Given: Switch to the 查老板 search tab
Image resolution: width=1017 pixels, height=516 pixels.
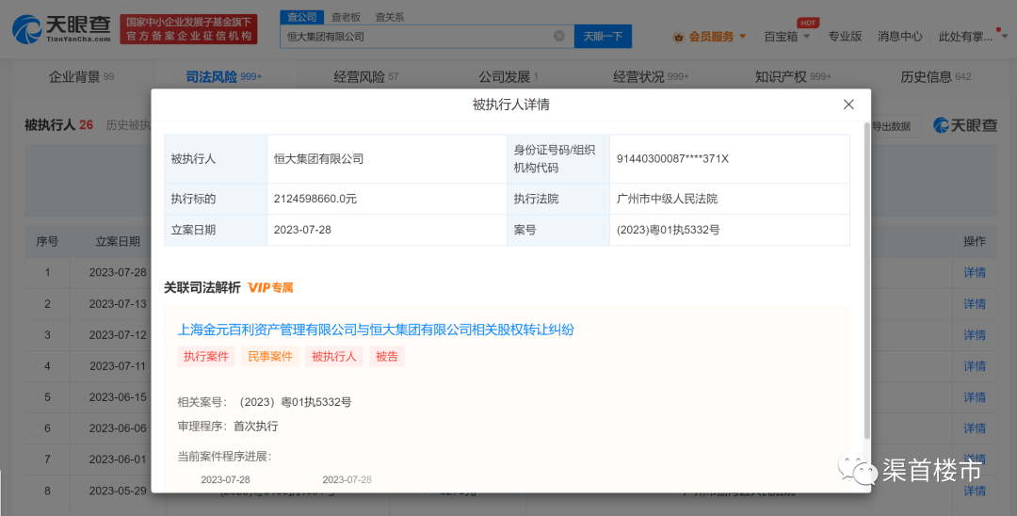Looking at the screenshot, I should 346,18.
